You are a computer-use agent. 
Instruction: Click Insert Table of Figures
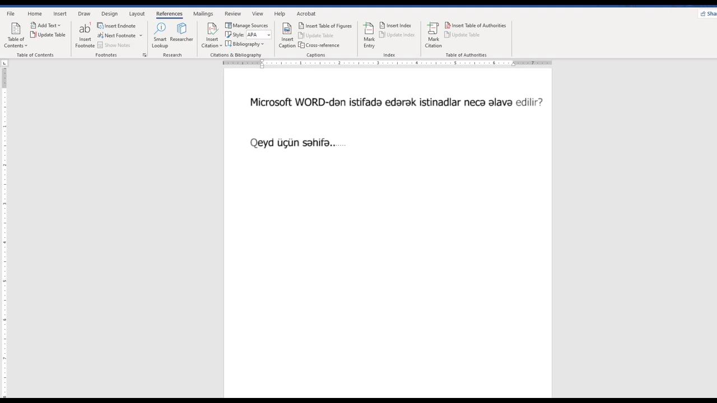pyautogui.click(x=325, y=26)
